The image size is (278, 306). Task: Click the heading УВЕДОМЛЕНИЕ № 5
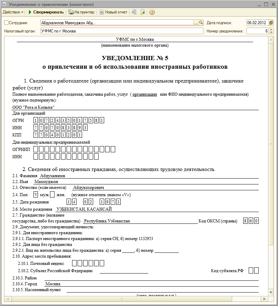(x=135, y=58)
